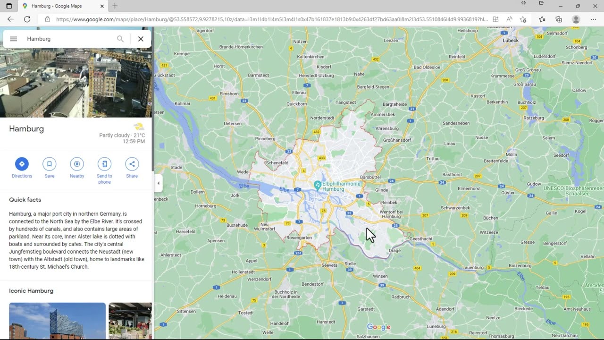
Task: Open the Google Maps hamburger menu
Action: coord(14,39)
